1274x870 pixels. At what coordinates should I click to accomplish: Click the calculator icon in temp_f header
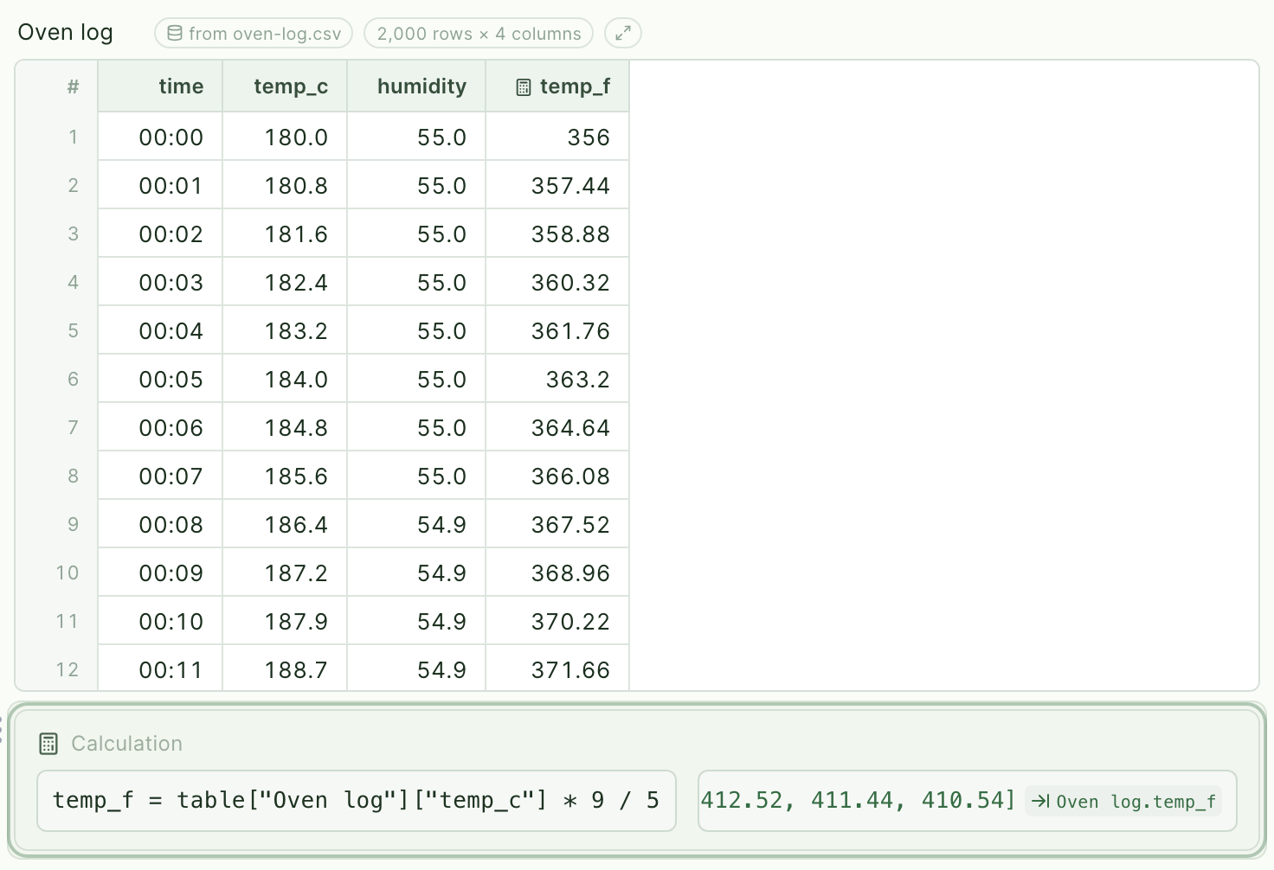(x=524, y=86)
